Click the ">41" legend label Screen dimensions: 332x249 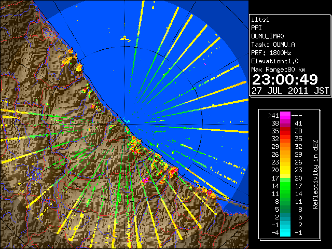(x=273, y=116)
